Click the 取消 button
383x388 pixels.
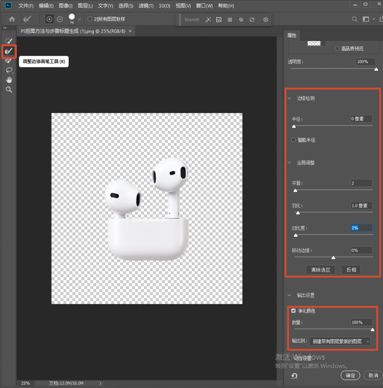(x=373, y=375)
